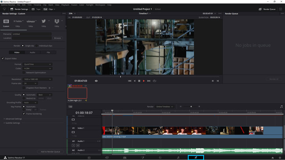Open the Frame rate dropdown
The height and width of the screenshot is (160, 285).
pos(30,83)
